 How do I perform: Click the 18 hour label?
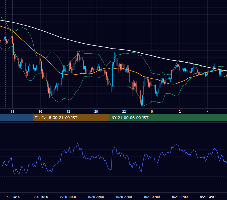(68, 112)
